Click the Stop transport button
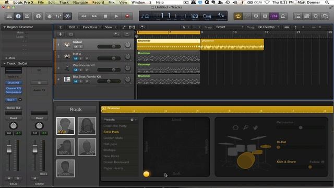The width and height of the screenshot is (334, 188). (x=105, y=16)
